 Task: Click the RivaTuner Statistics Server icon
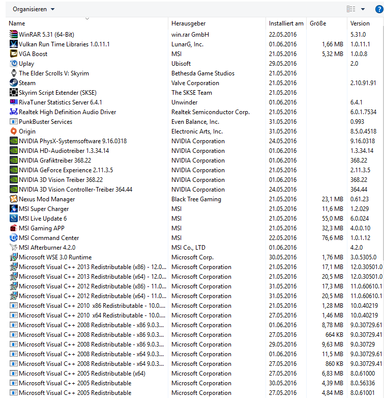tap(13, 102)
